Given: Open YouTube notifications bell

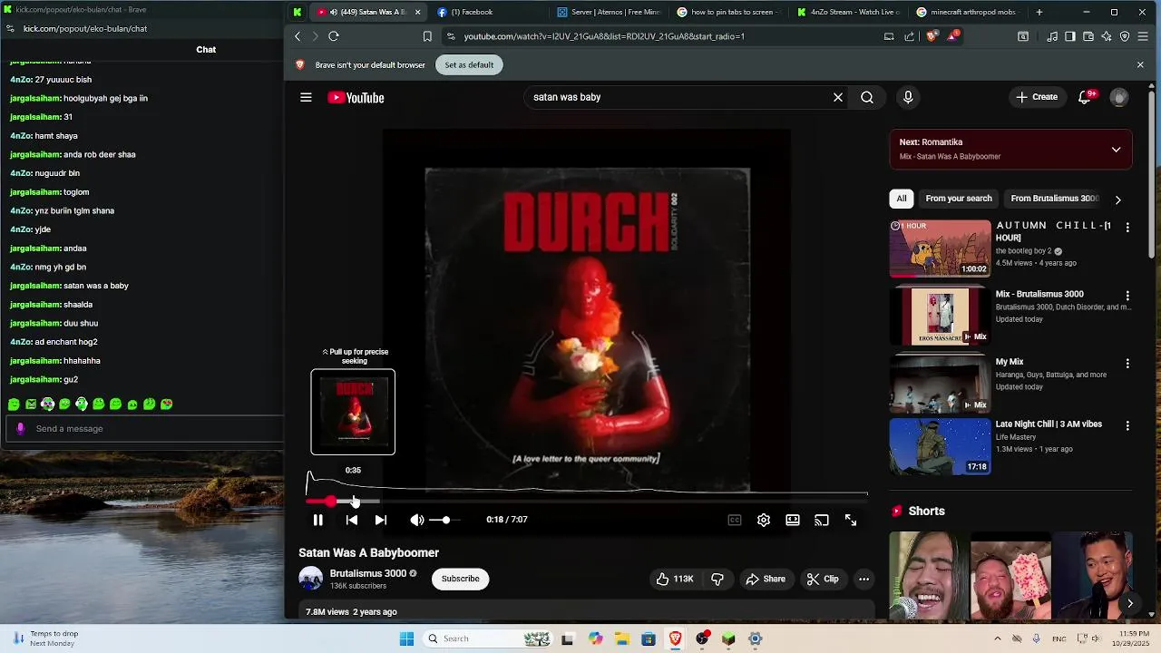Looking at the screenshot, I should pos(1085,97).
